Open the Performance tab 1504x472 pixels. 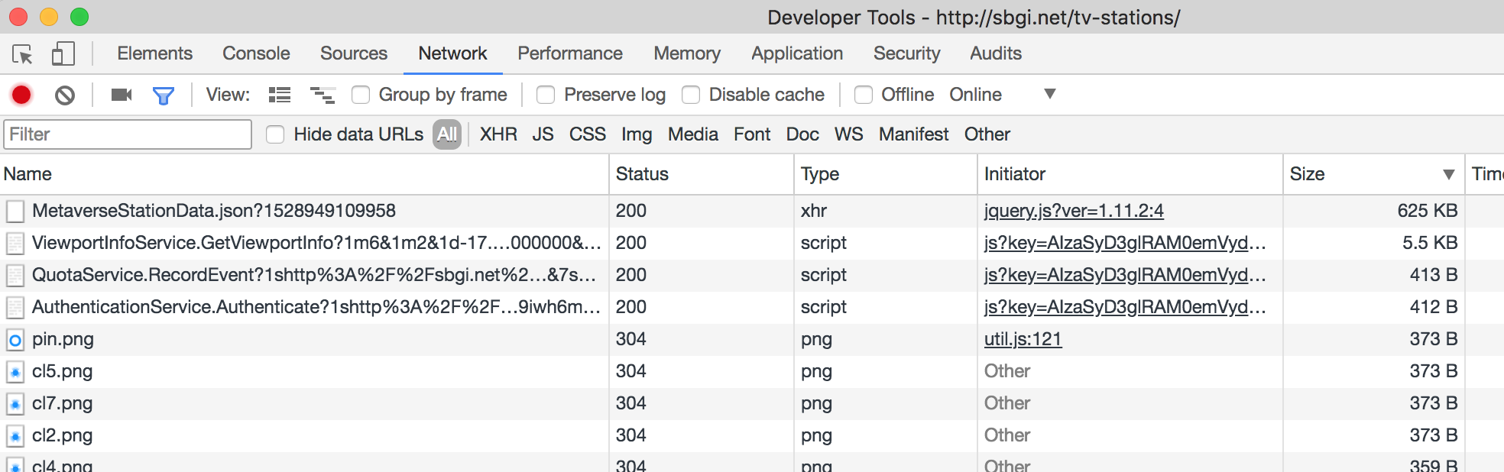click(569, 53)
